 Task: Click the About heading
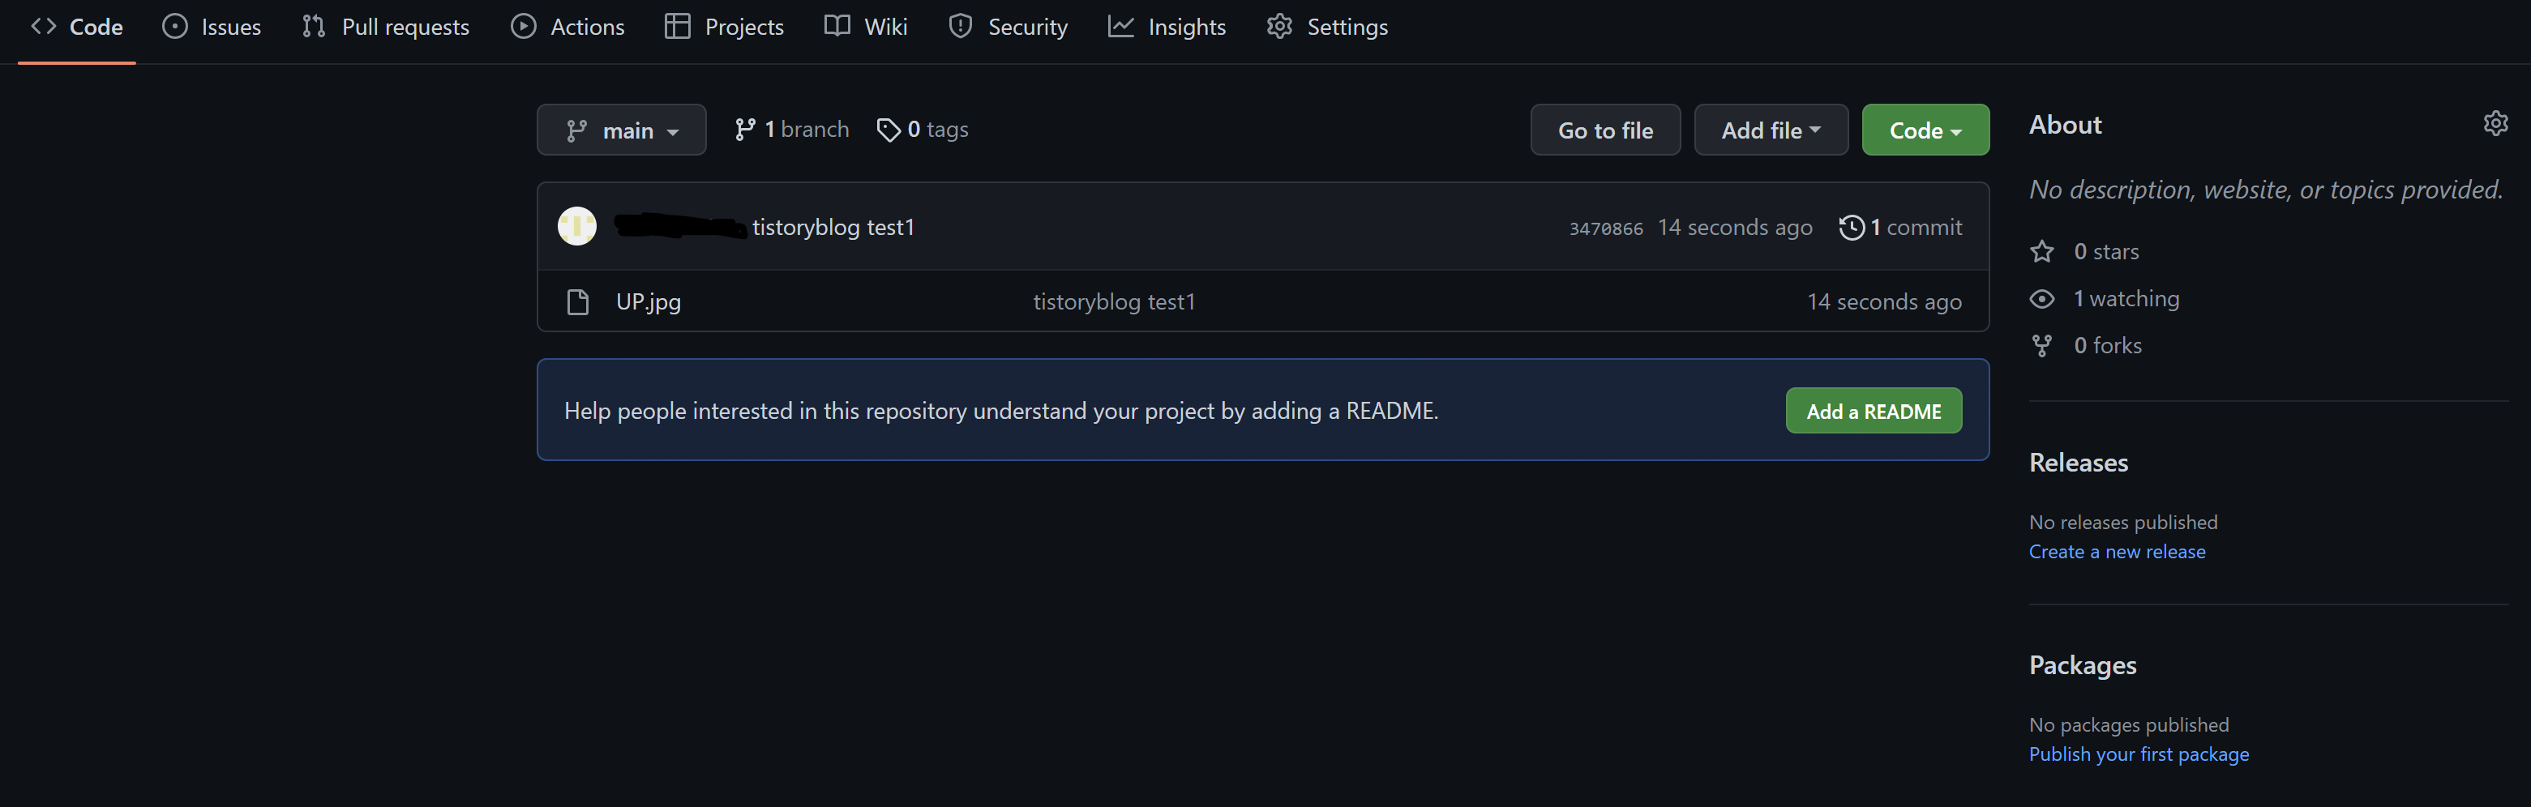point(2066,125)
